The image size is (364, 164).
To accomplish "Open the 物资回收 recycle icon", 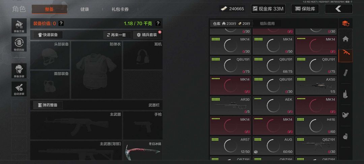I will (19, 44).
